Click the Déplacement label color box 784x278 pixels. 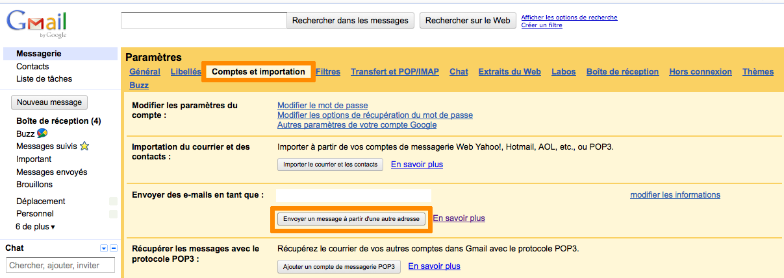[x=113, y=201]
